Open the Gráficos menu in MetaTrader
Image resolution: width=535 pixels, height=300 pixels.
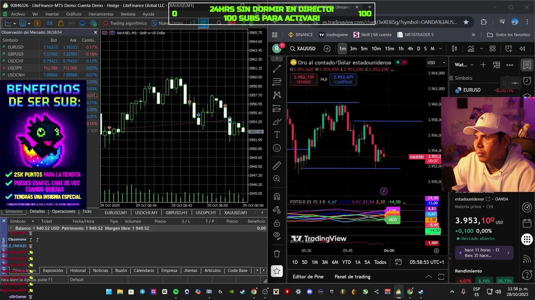(74, 14)
